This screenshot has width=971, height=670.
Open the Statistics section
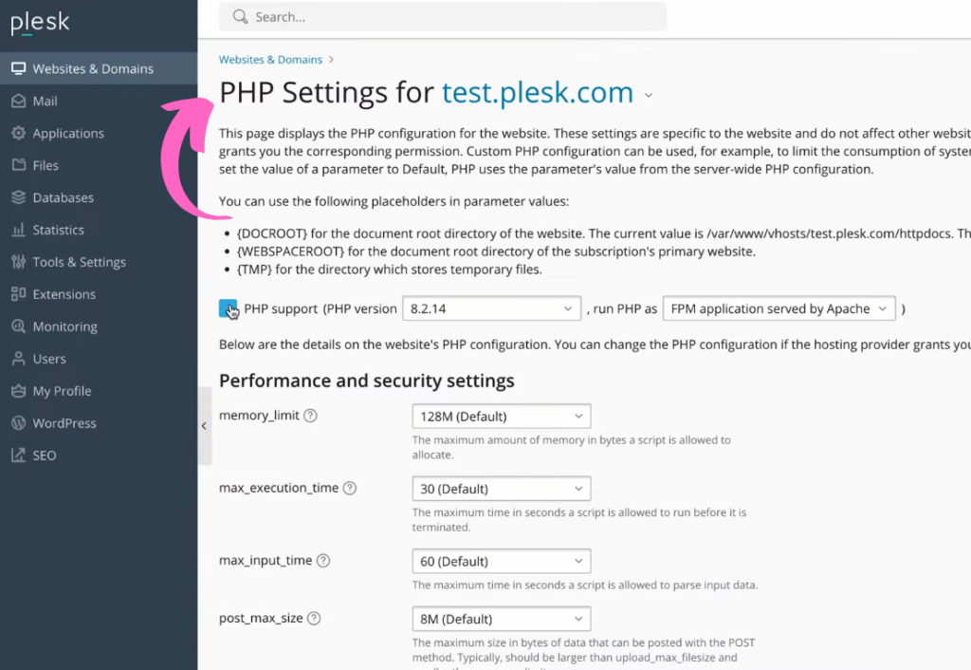99,230
